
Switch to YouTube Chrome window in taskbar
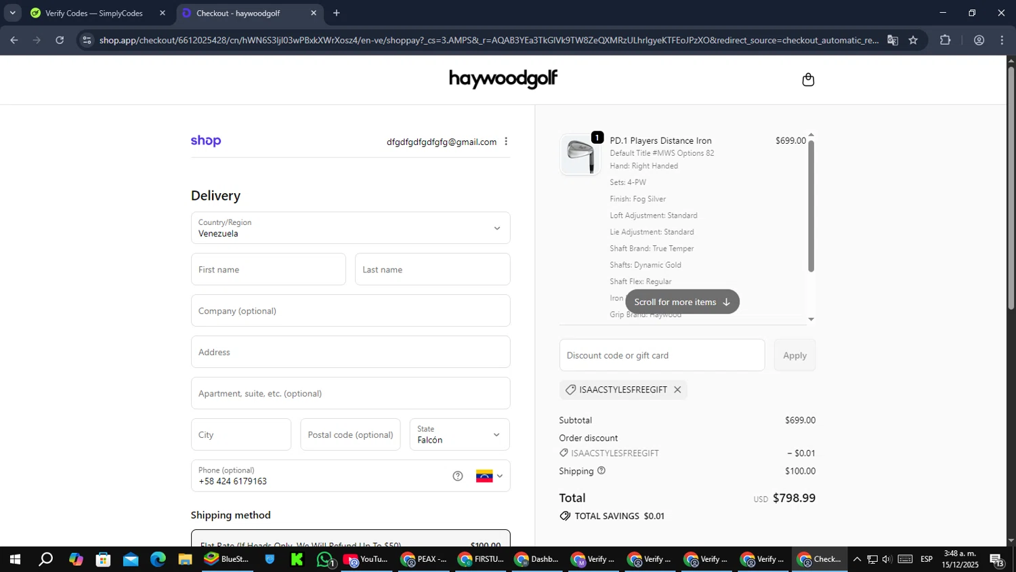click(366, 559)
